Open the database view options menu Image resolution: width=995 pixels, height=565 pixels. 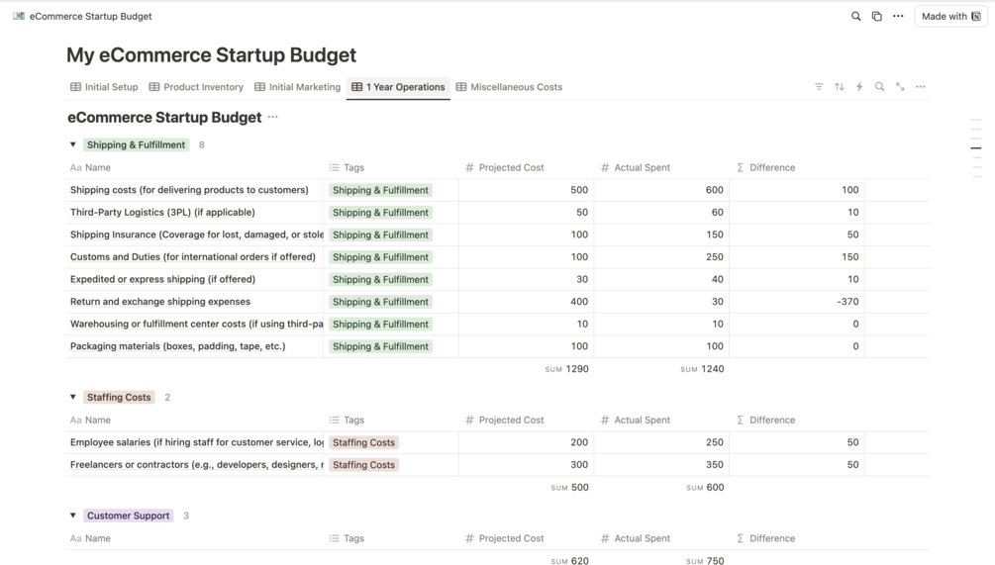[x=921, y=87]
